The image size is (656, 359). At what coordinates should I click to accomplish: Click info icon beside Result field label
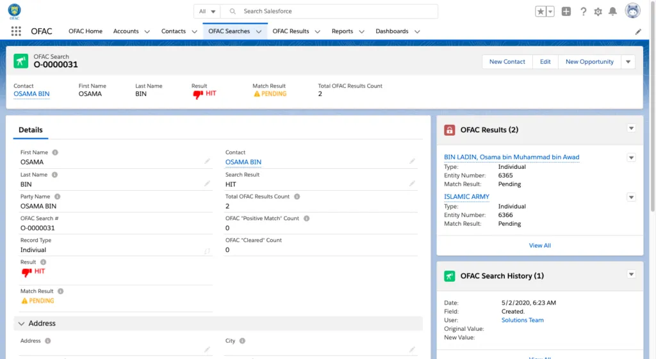tap(43, 262)
